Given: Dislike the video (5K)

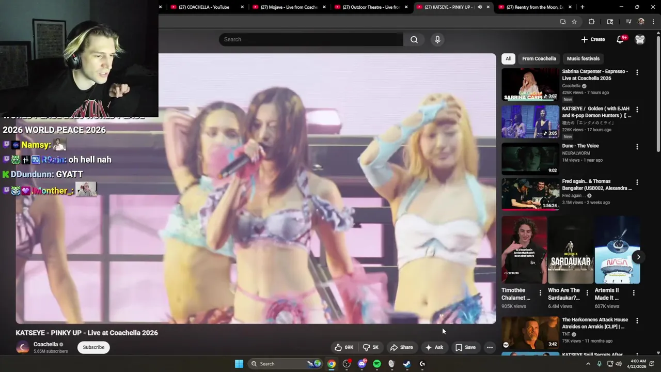Looking at the screenshot, I should pos(371,347).
